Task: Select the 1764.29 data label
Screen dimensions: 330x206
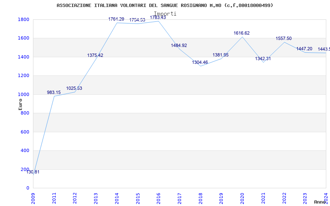Action: point(116,19)
